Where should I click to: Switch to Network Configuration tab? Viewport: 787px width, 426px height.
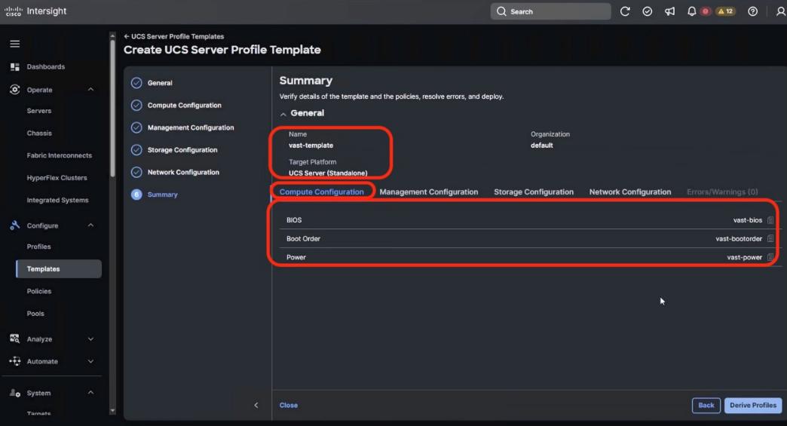(x=630, y=192)
